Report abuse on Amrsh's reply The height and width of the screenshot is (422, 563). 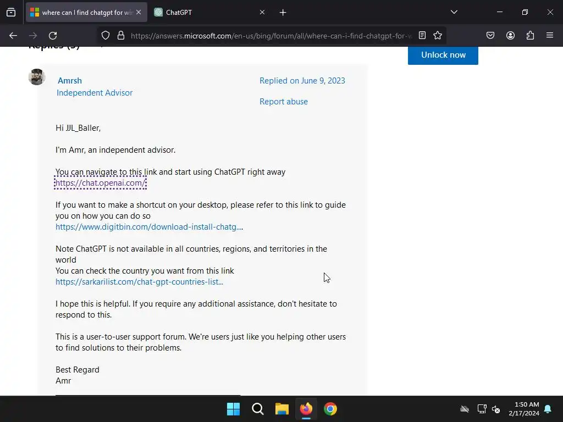(x=284, y=102)
